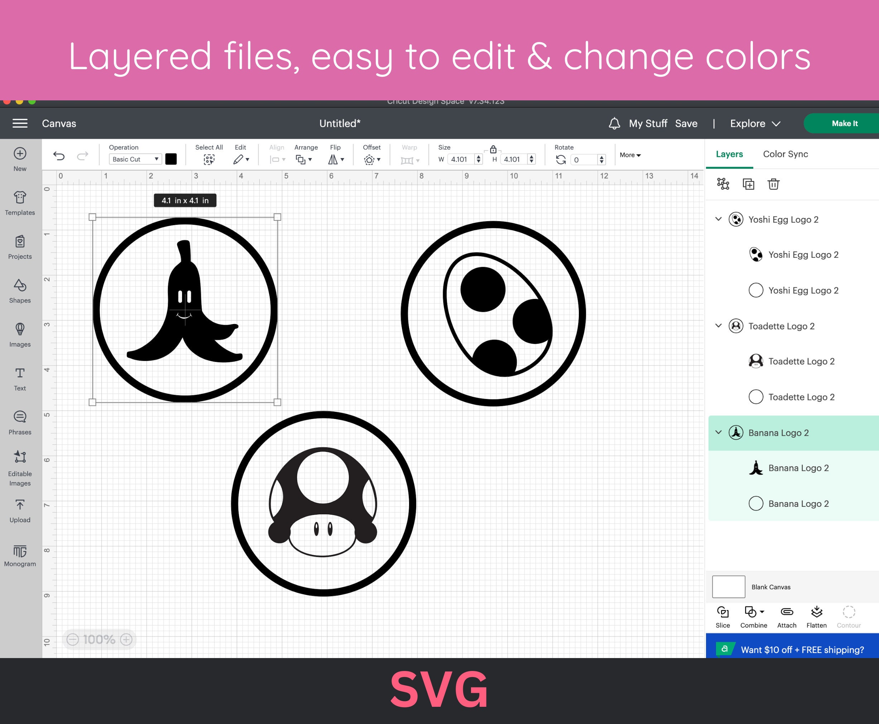
Task: Click the Undo arrow
Action: [x=59, y=156]
